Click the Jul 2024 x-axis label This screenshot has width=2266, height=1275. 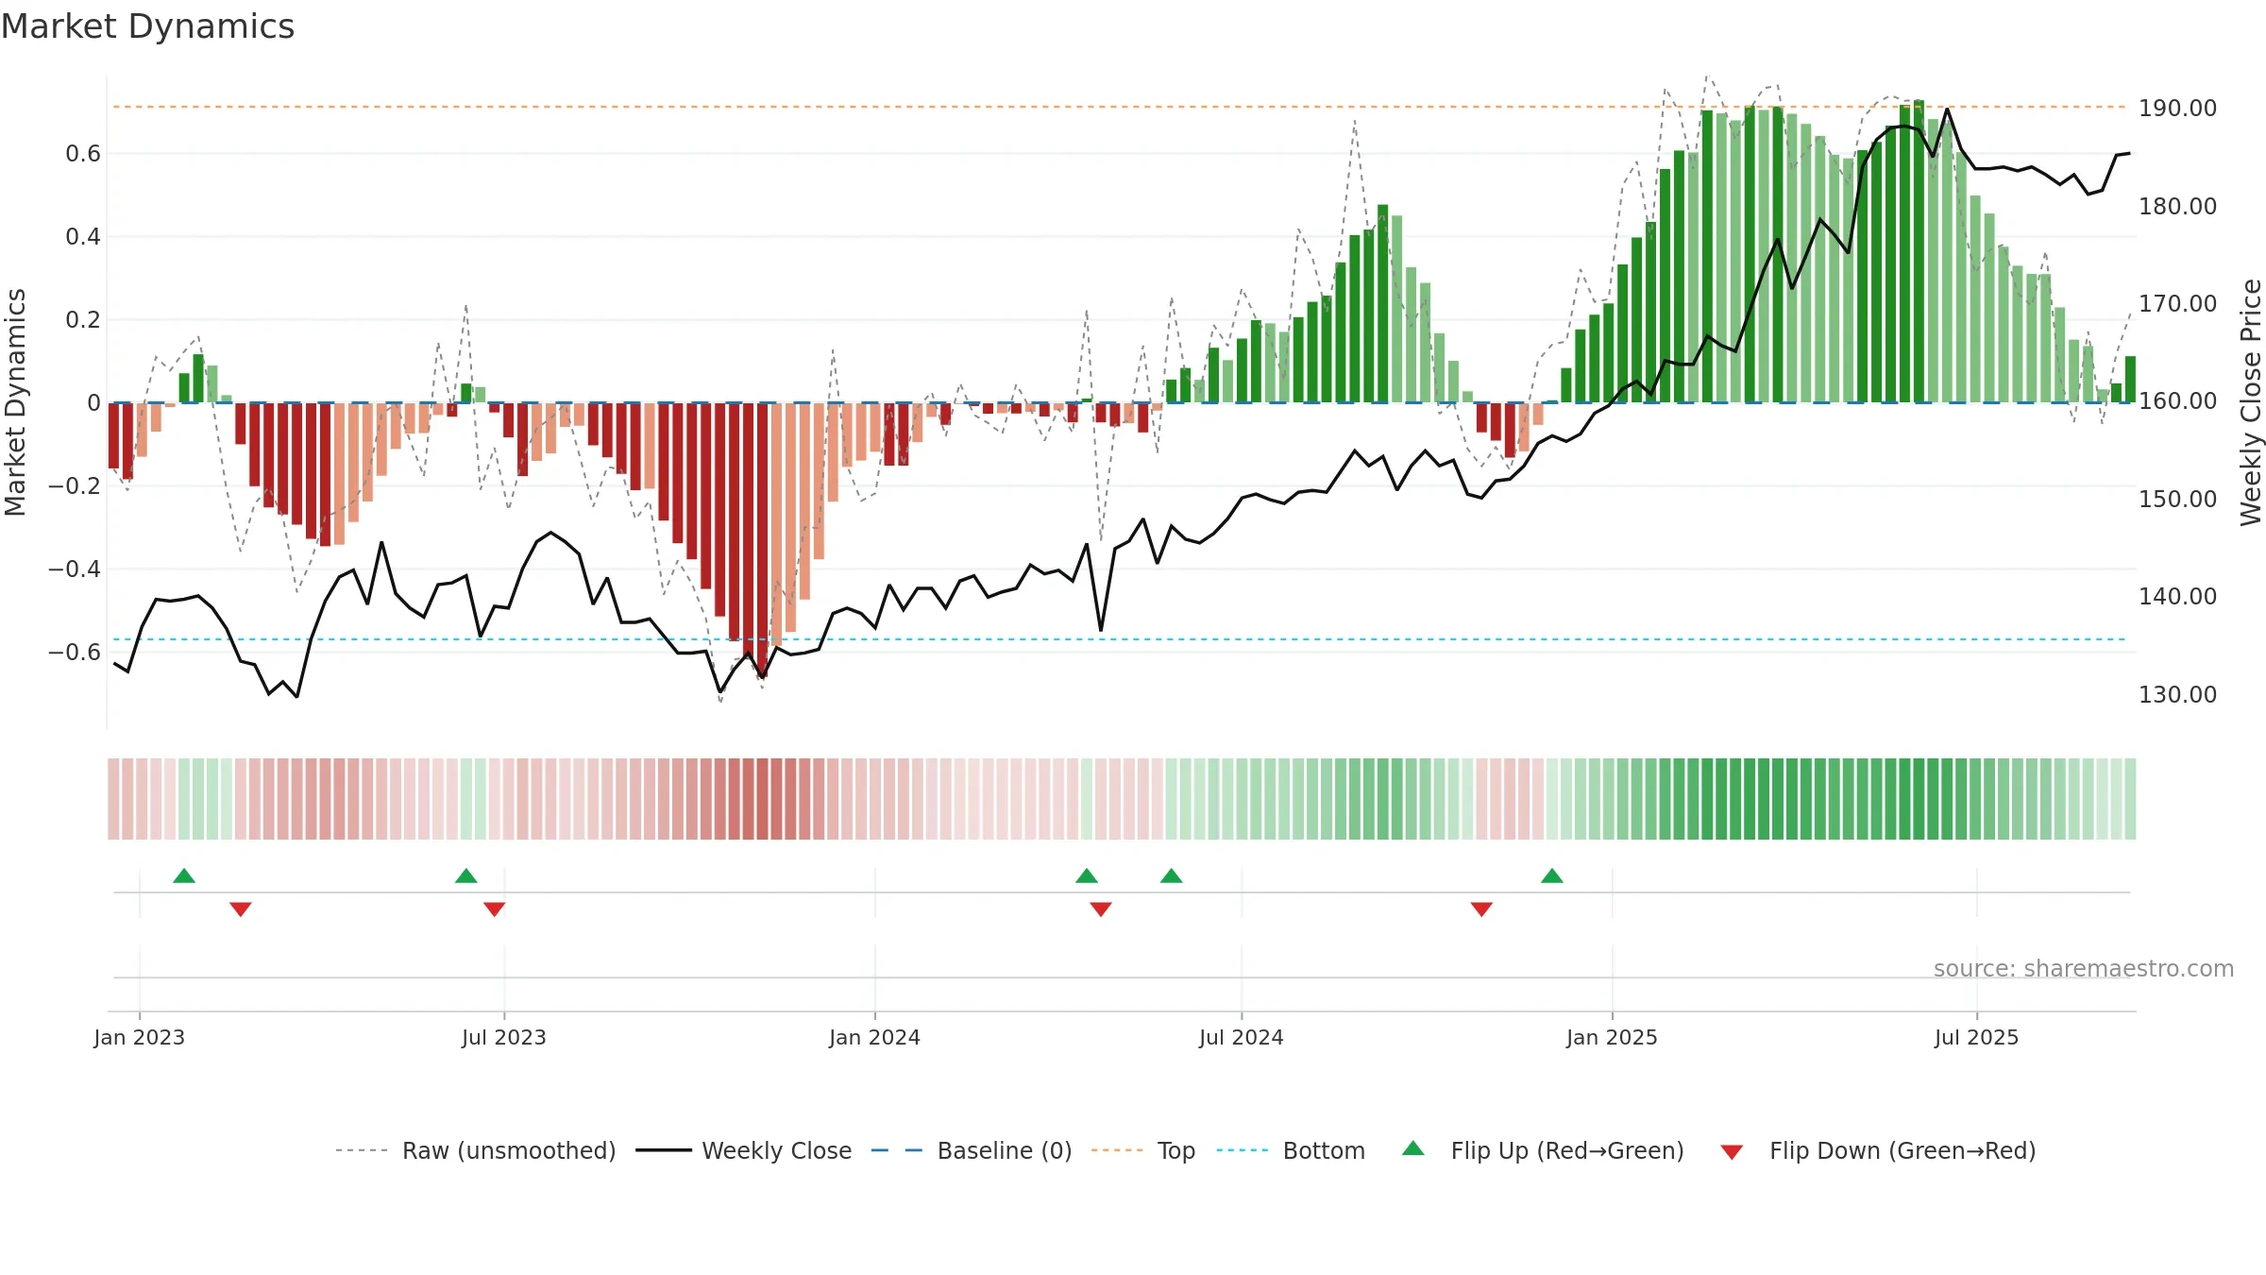click(x=1242, y=1037)
